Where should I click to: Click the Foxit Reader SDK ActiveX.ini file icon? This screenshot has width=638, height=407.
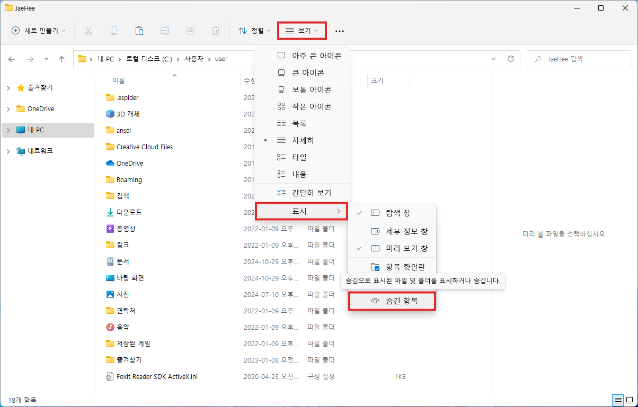110,376
